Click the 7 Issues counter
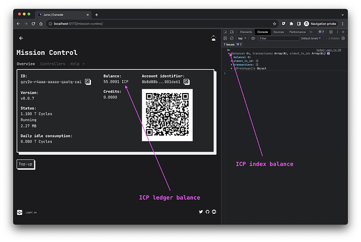Screen dimensions: 361x242 pyautogui.click(x=232, y=44)
